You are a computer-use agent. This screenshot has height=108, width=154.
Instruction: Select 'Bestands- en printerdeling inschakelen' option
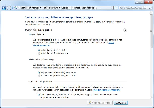click(39, 73)
